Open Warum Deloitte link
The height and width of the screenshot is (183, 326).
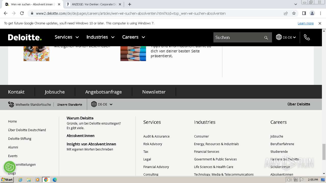[80, 118]
